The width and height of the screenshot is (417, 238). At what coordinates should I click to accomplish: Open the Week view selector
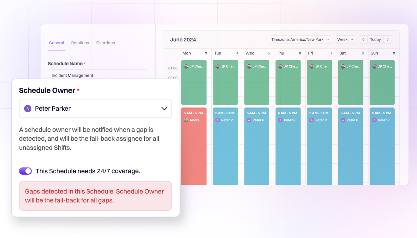click(345, 39)
